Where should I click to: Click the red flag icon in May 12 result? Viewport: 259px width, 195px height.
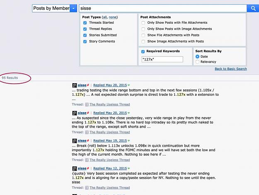click(x=88, y=168)
